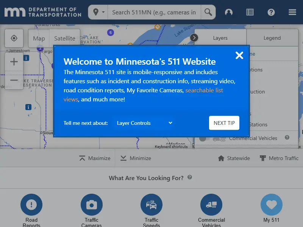
Task: Open the Legend tab
Action: [272, 38]
